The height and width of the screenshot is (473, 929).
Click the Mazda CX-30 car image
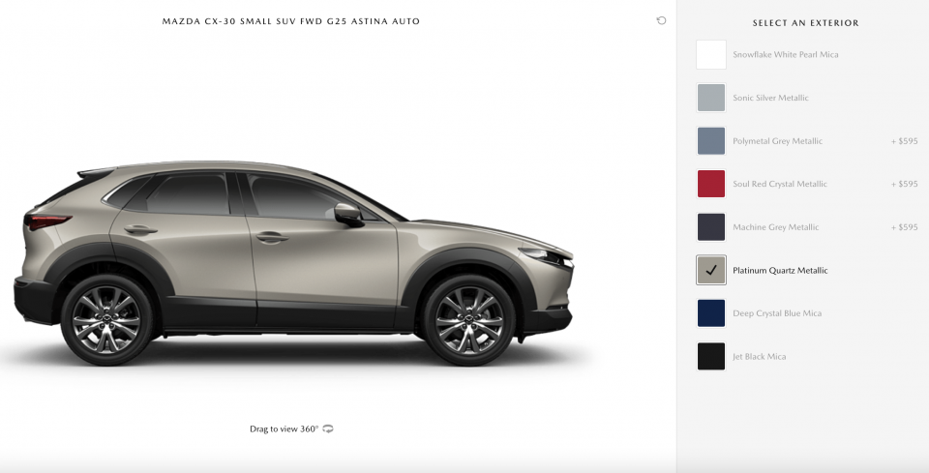293,263
